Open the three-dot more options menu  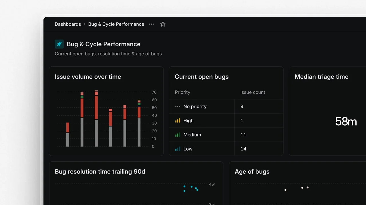point(152,24)
